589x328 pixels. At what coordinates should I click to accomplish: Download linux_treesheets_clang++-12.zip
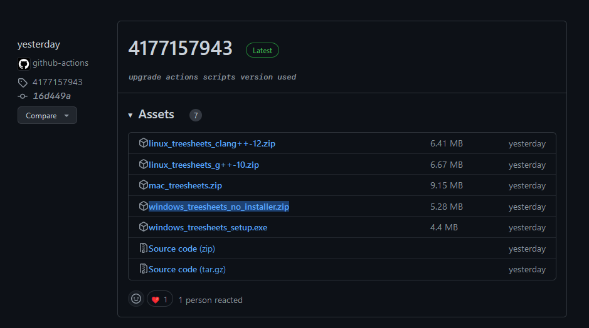click(212, 143)
